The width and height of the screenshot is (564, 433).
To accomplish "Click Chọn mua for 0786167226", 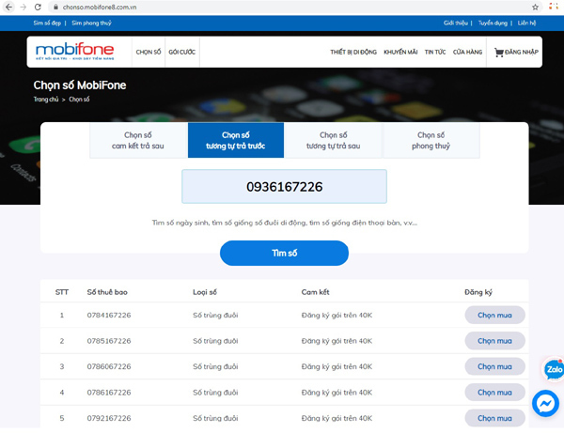I will pos(494,393).
